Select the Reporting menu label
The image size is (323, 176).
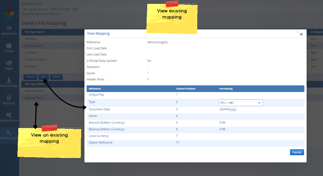9,103
